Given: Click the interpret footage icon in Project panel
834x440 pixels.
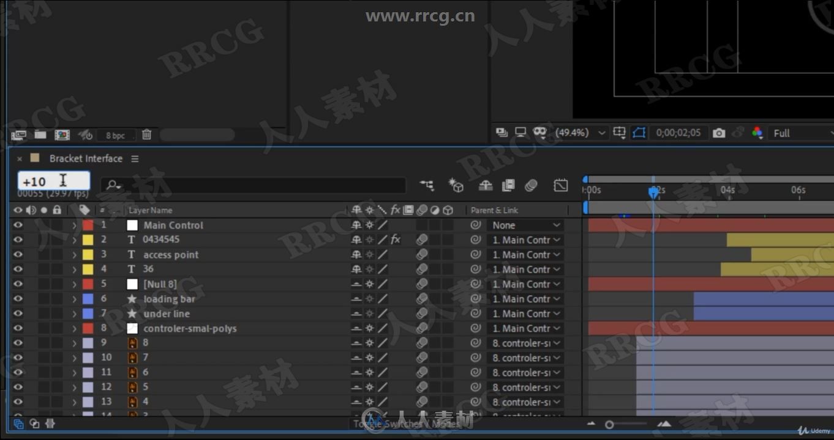Looking at the screenshot, I should pyautogui.click(x=18, y=135).
